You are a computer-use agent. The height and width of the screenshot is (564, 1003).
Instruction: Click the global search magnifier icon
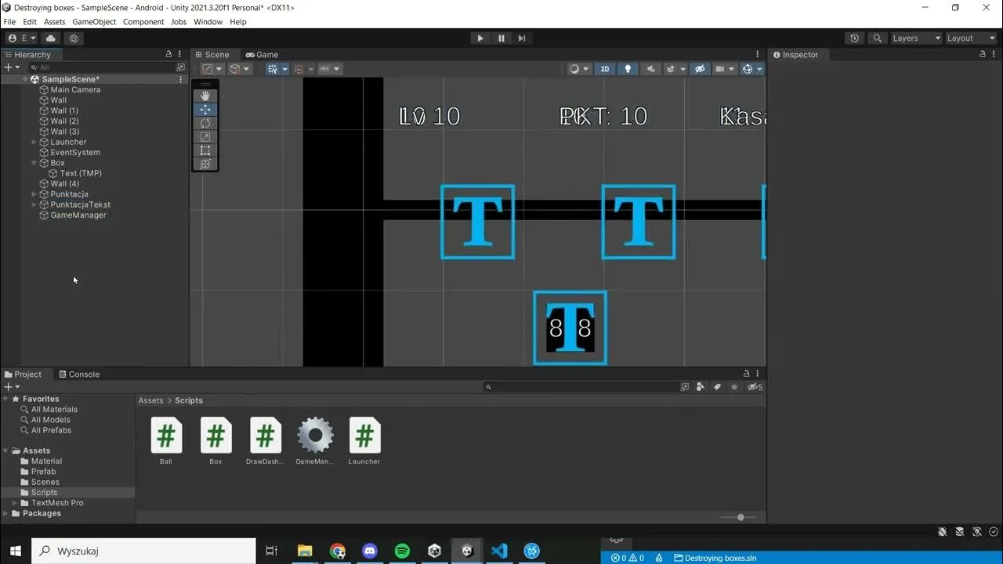(878, 38)
